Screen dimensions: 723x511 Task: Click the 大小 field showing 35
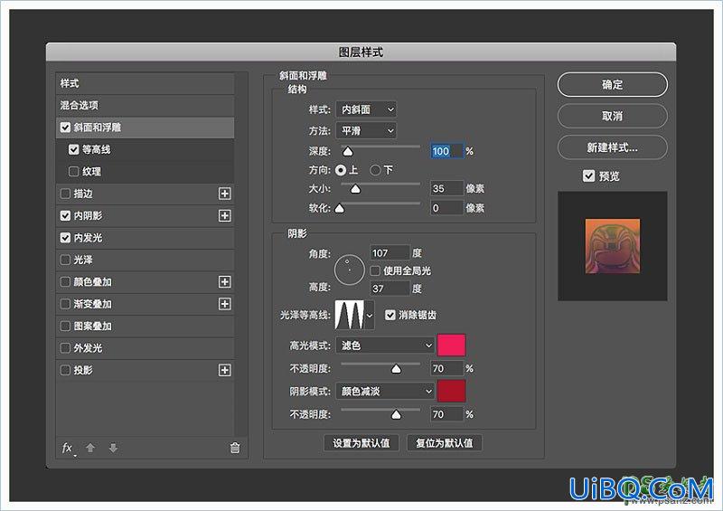[x=446, y=188]
